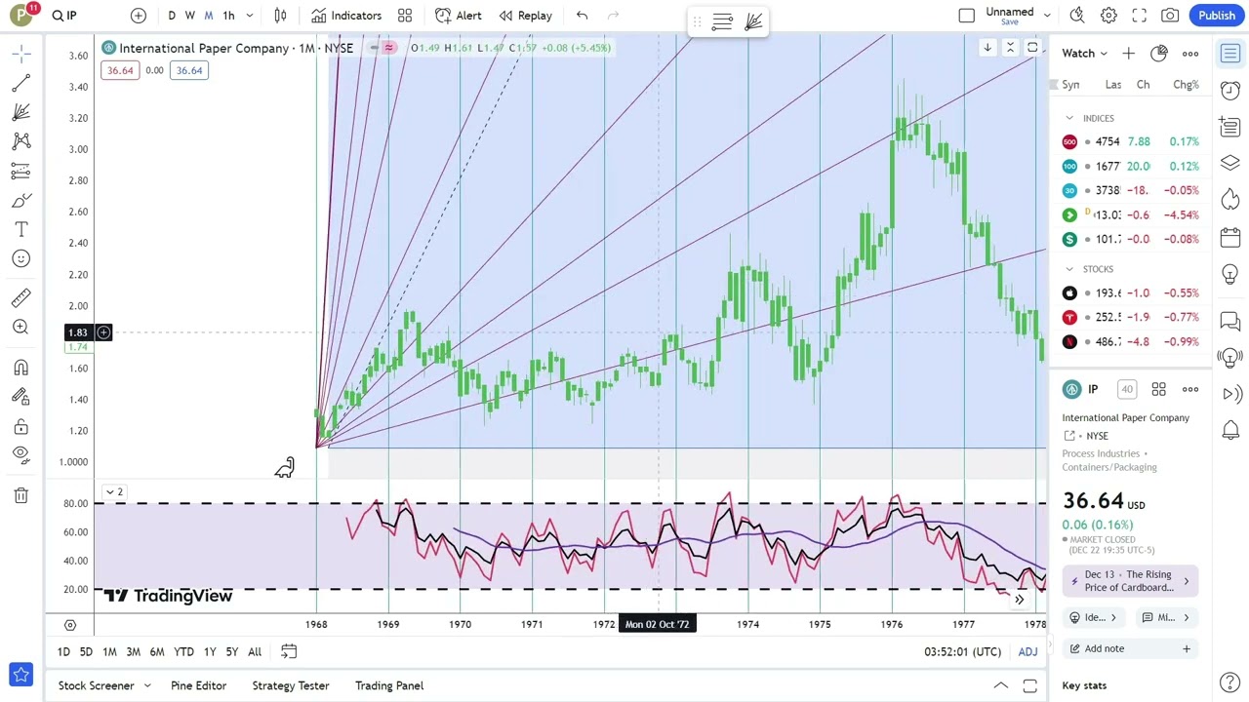Open go-to-date calendar icon
Viewport: 1249px width, 702px height.
tap(289, 651)
